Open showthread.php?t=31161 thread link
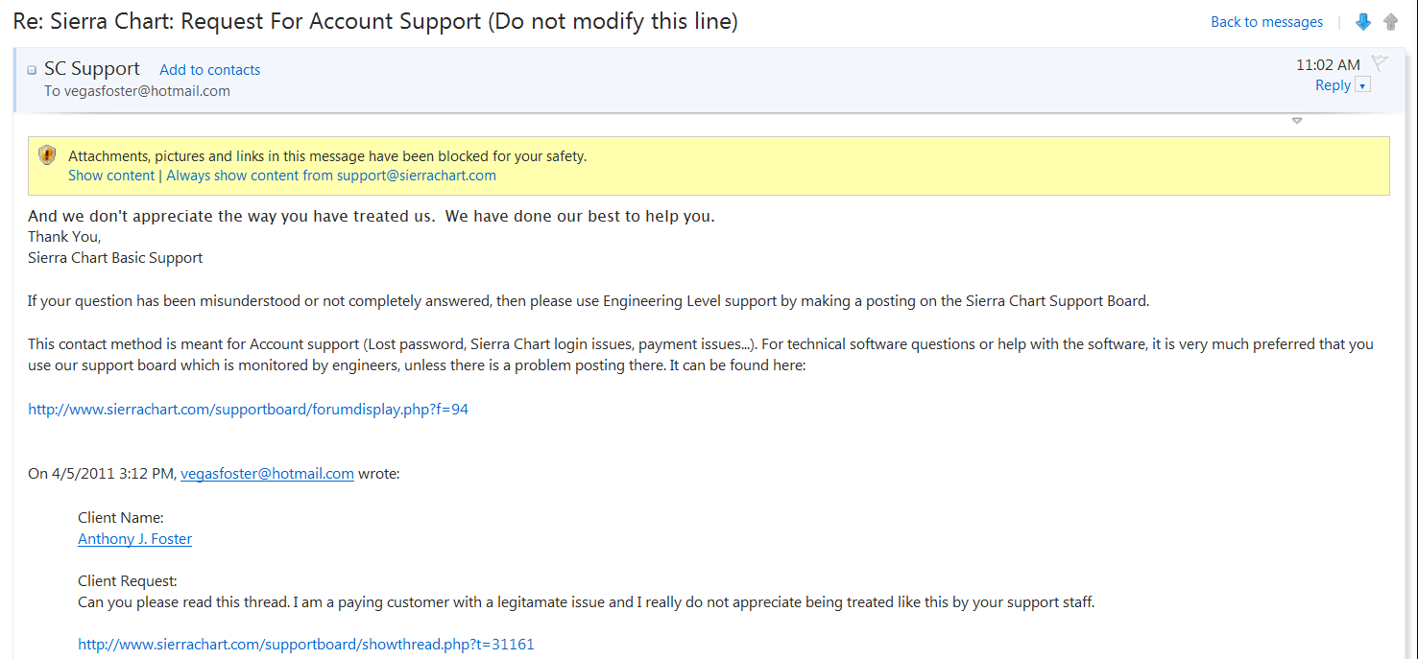The image size is (1418, 659). point(305,645)
